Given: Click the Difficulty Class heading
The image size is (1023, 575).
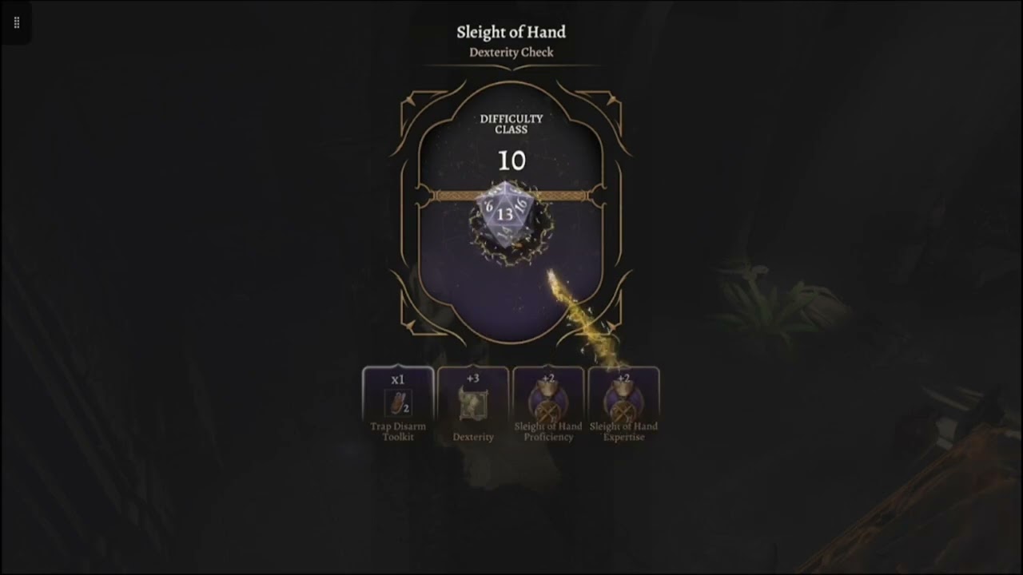Looking at the screenshot, I should click(511, 124).
